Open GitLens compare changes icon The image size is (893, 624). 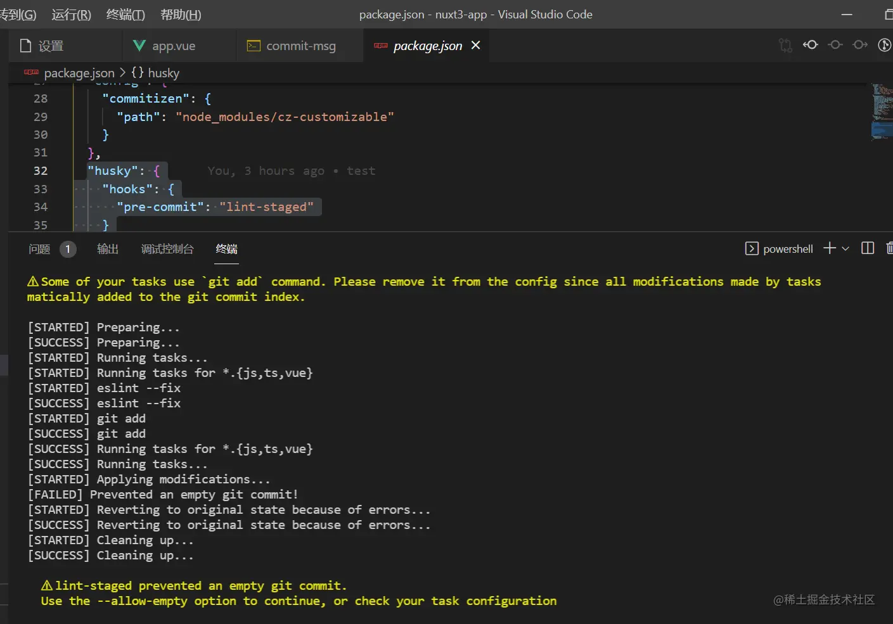pos(785,45)
